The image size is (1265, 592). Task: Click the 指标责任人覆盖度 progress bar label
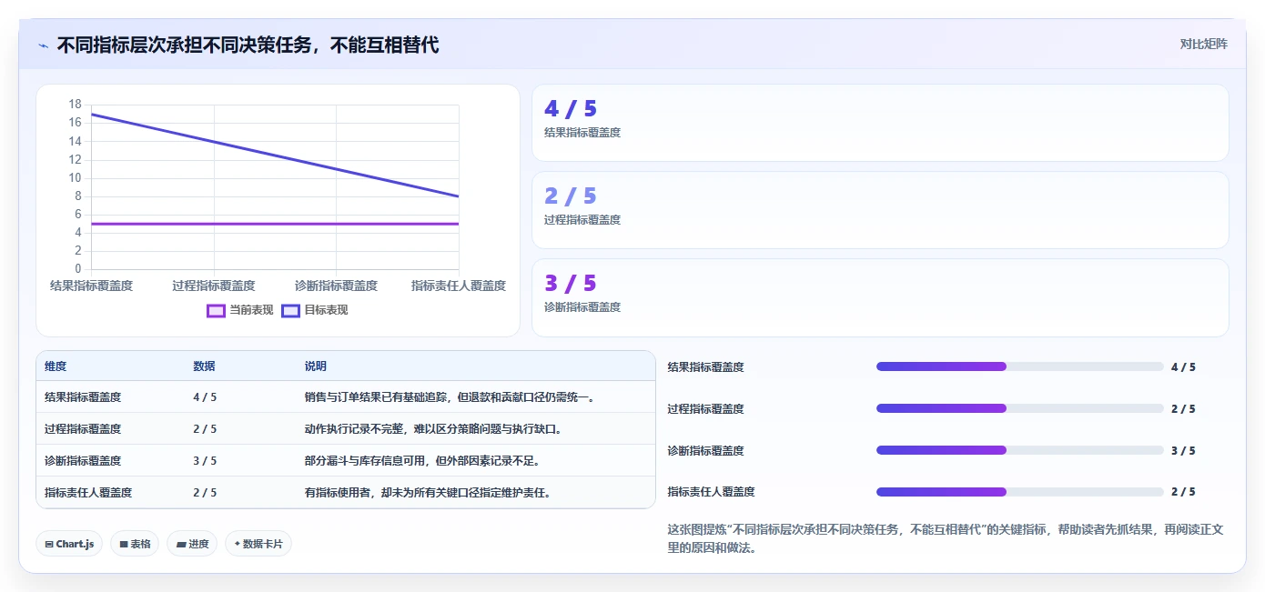tap(712, 492)
